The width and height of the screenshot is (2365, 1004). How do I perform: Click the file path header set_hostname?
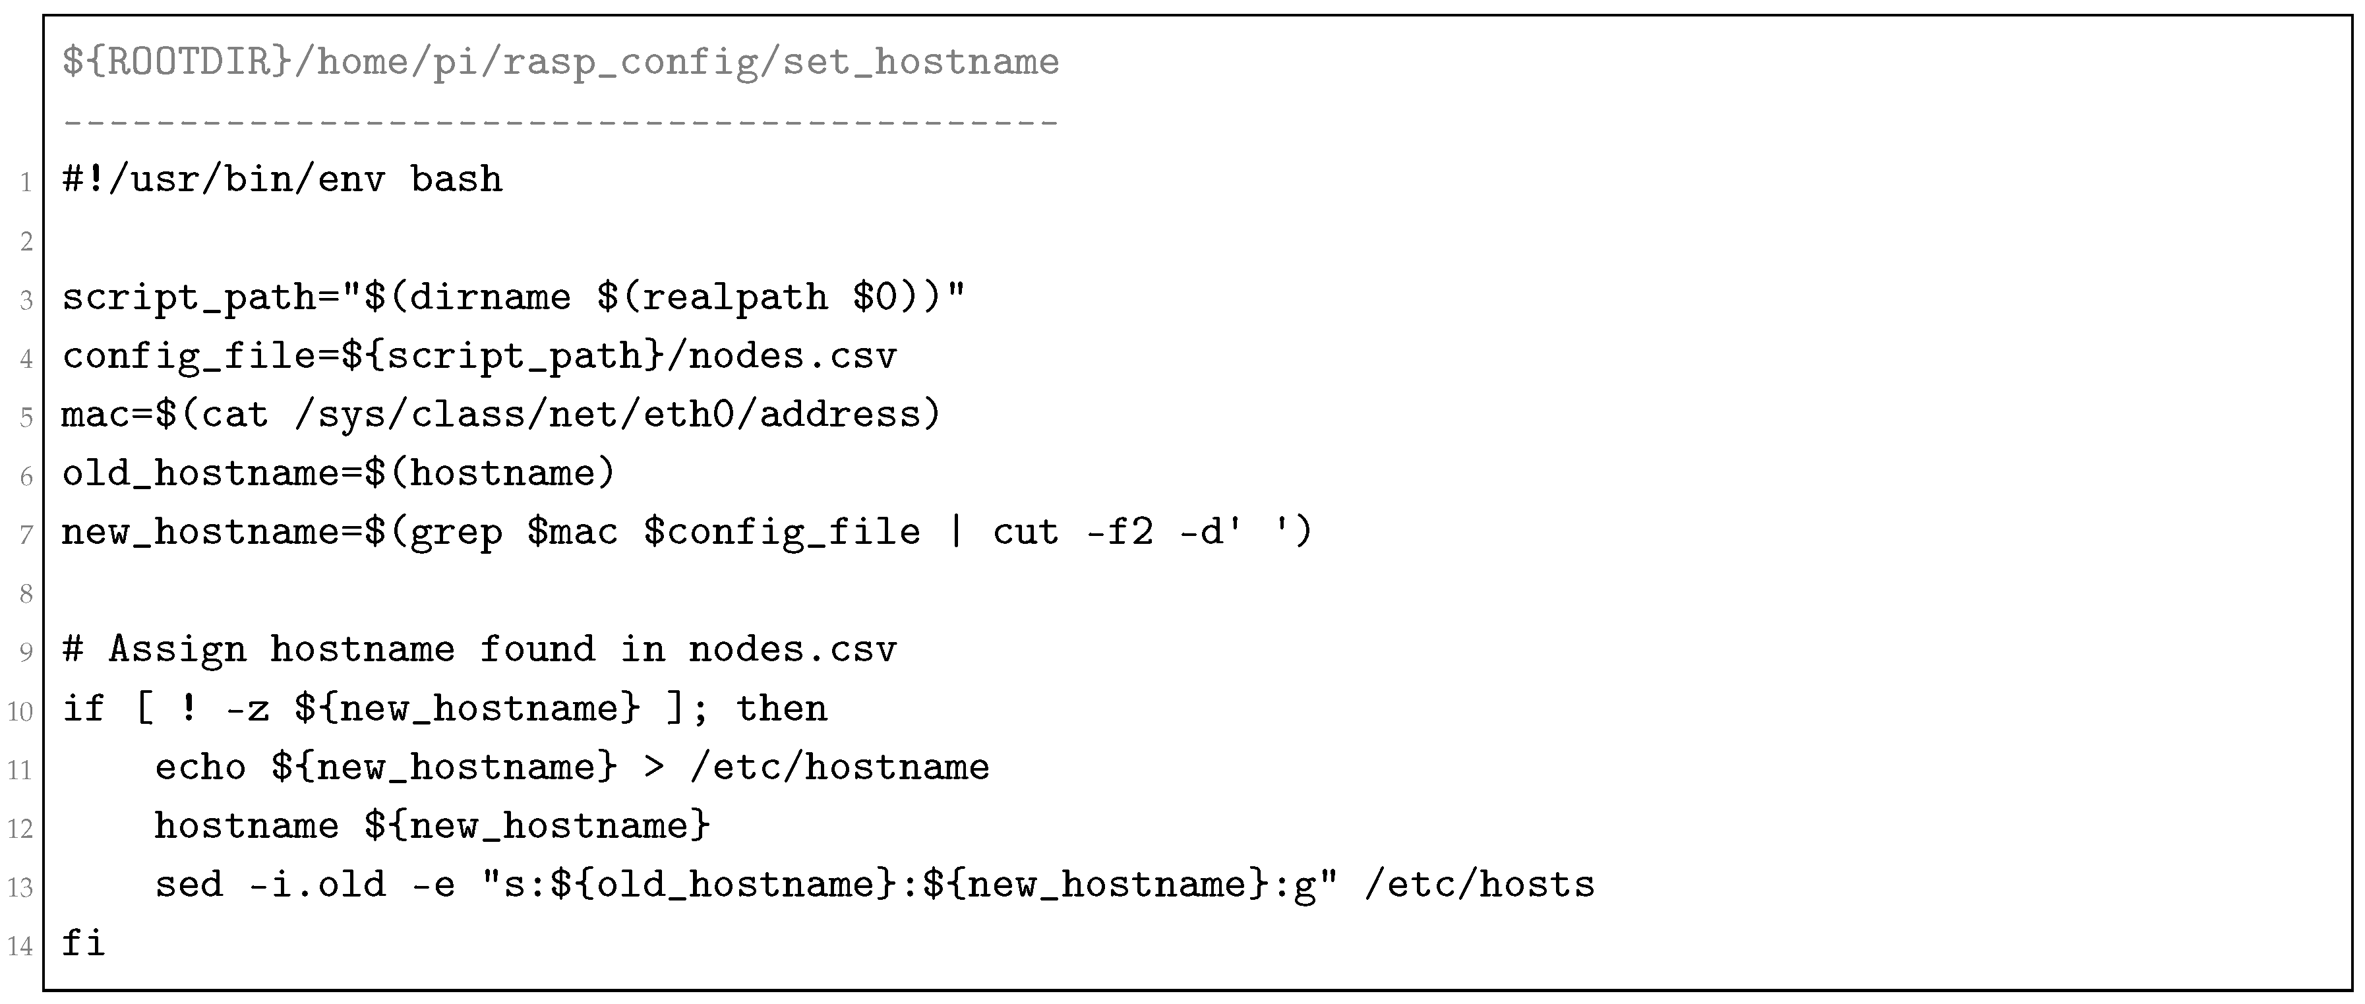pos(560,63)
